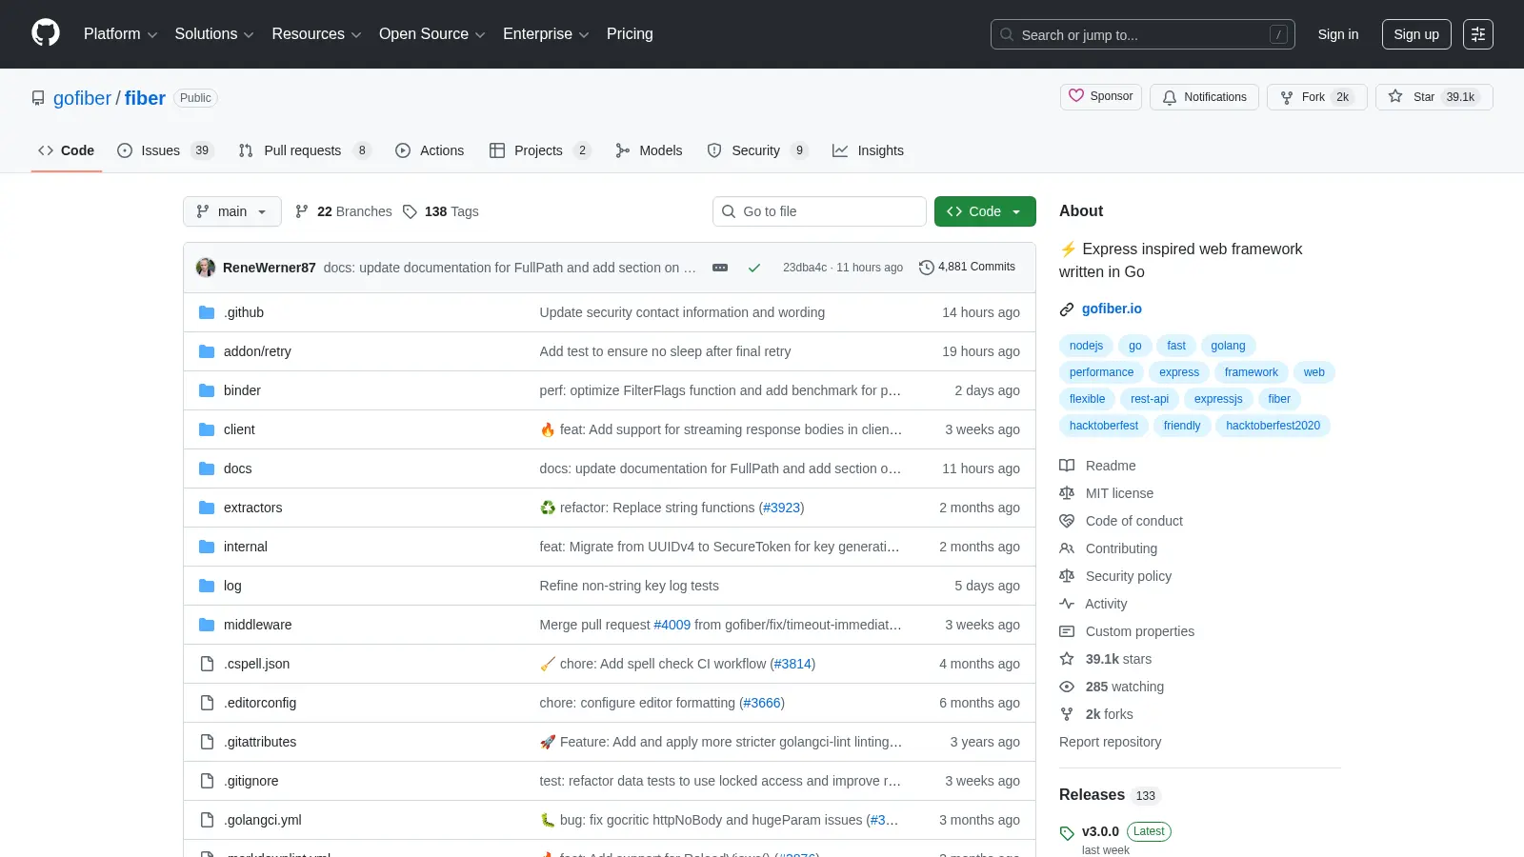This screenshot has height=857, width=1524.
Task: Click the .editorconfig file icon
Action: (207, 703)
